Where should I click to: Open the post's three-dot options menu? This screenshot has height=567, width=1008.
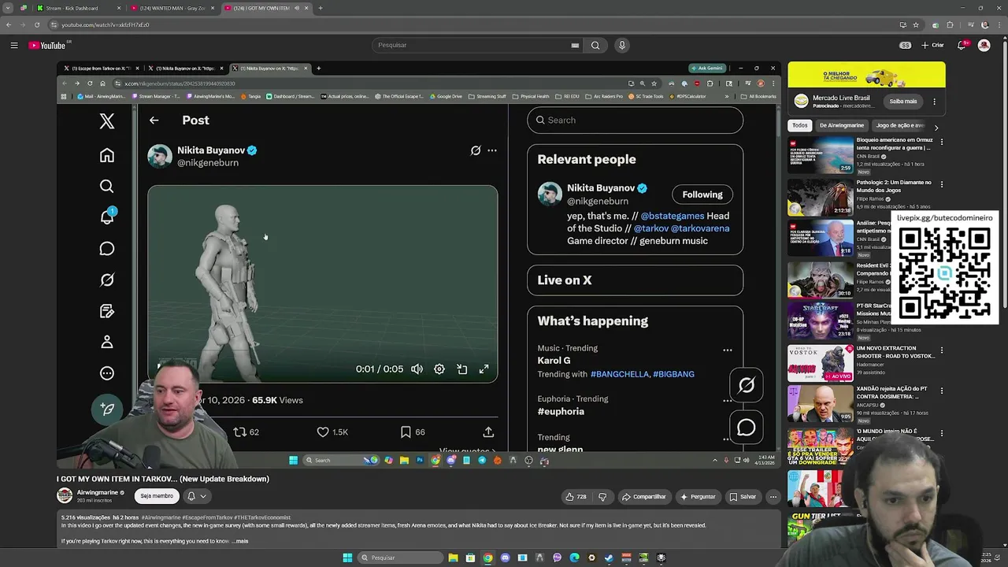tap(492, 150)
